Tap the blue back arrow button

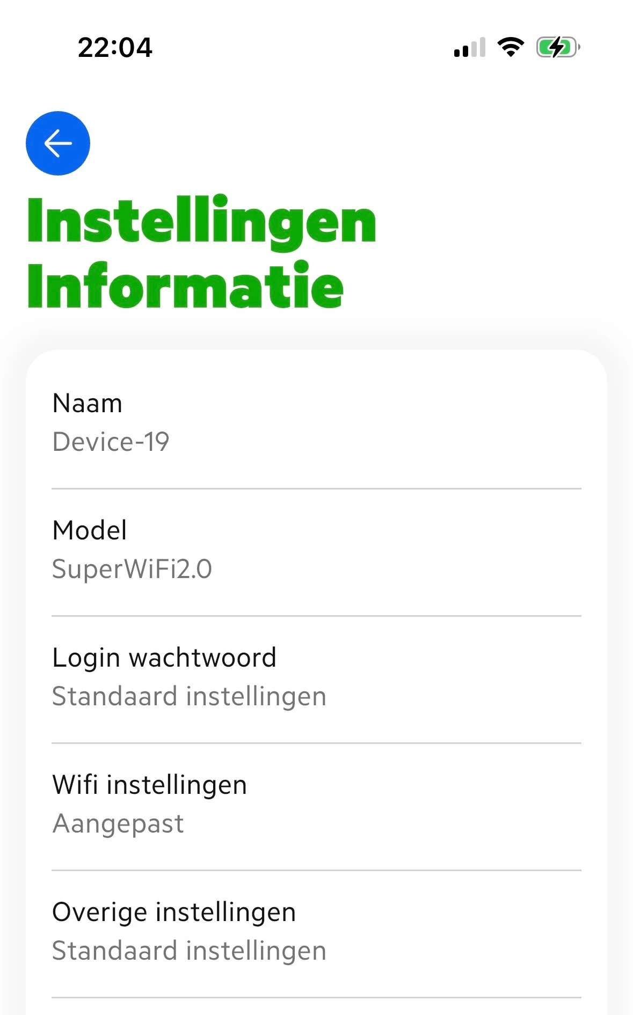point(58,143)
